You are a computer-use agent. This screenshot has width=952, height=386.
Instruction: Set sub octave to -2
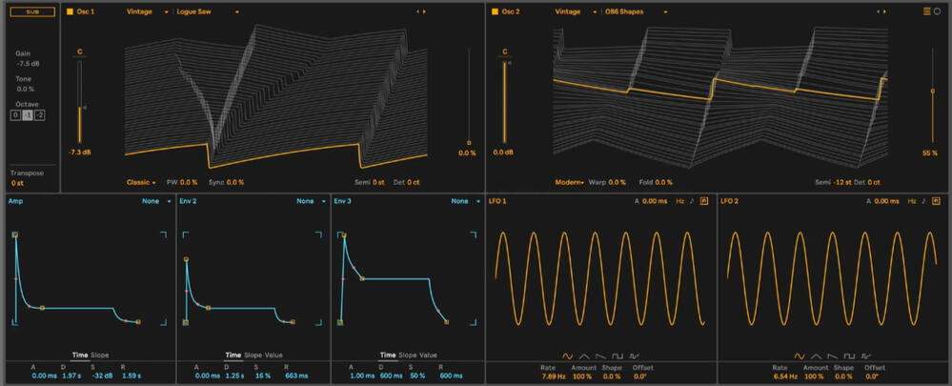39,115
